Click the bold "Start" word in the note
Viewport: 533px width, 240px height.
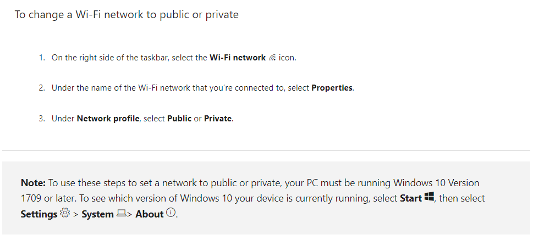pos(410,198)
